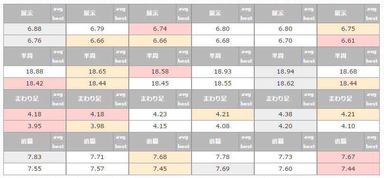Click the 7.83 直線 average cell
384x178 pixels.
tap(35, 157)
